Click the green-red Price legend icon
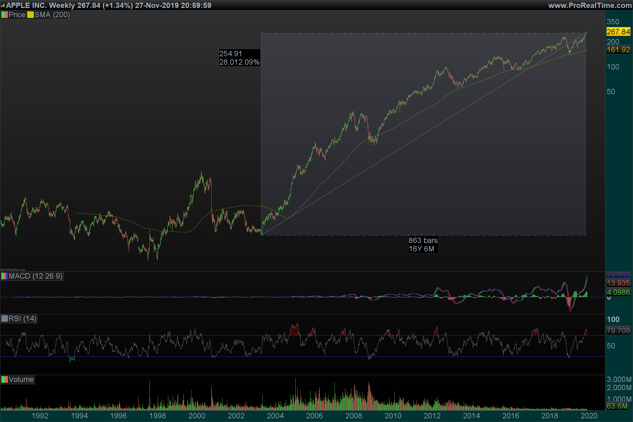This screenshot has width=633, height=422. pyautogui.click(x=4, y=15)
